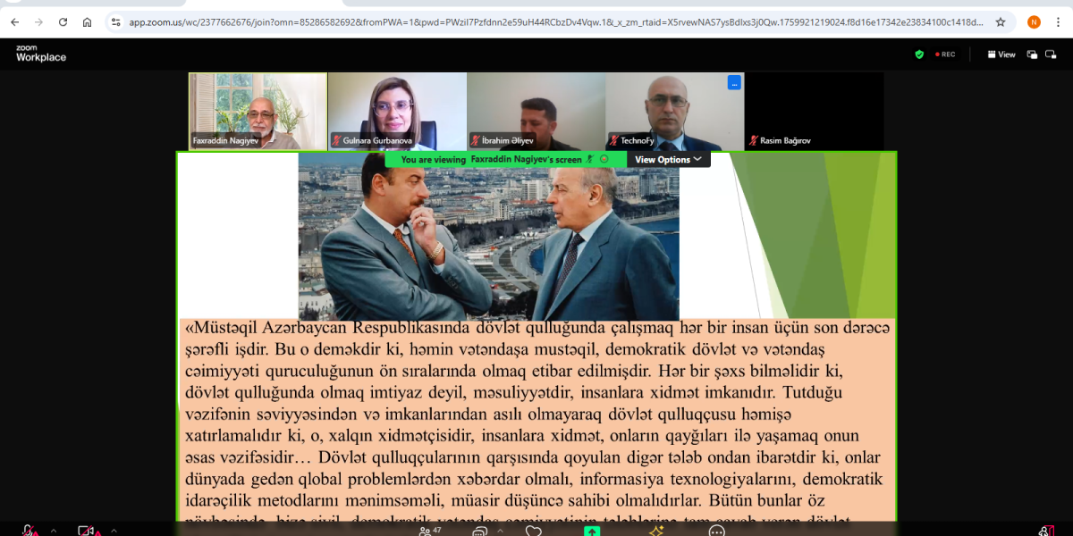This screenshot has height=536, width=1073.
Task: Select Gulnara Gurbanova's video thumbnail
Action: click(x=396, y=111)
